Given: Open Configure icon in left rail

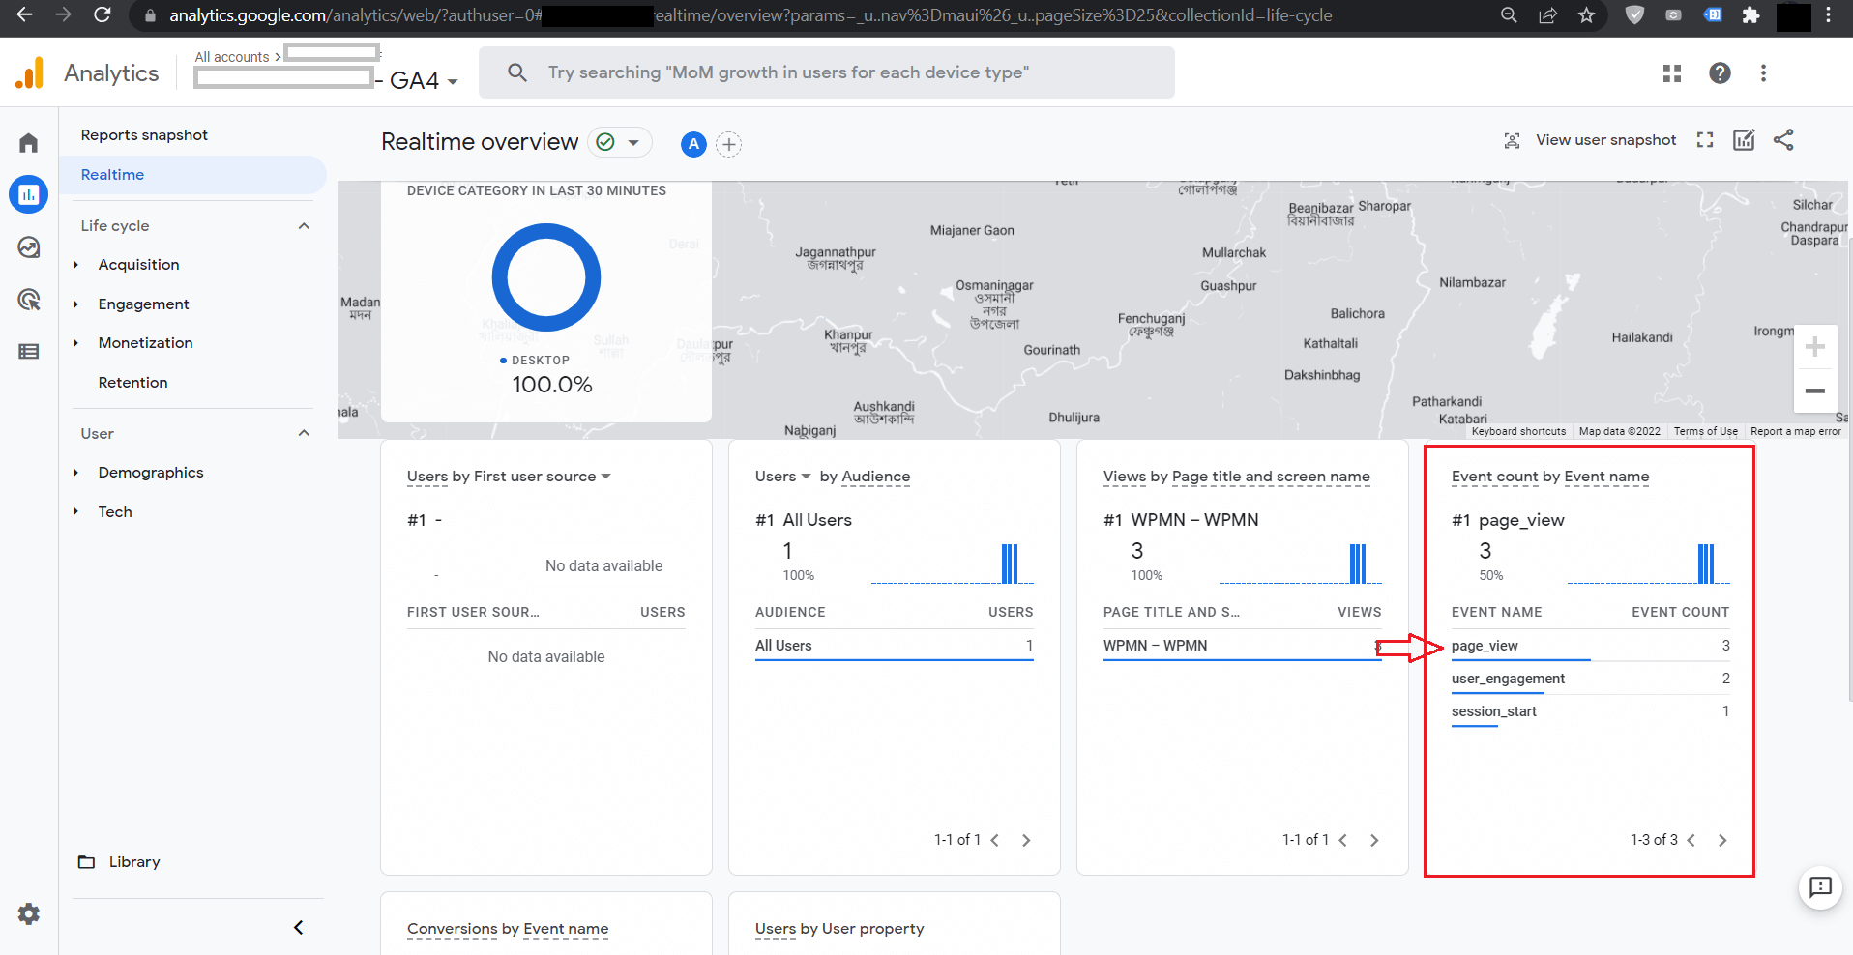Looking at the screenshot, I should 29,352.
